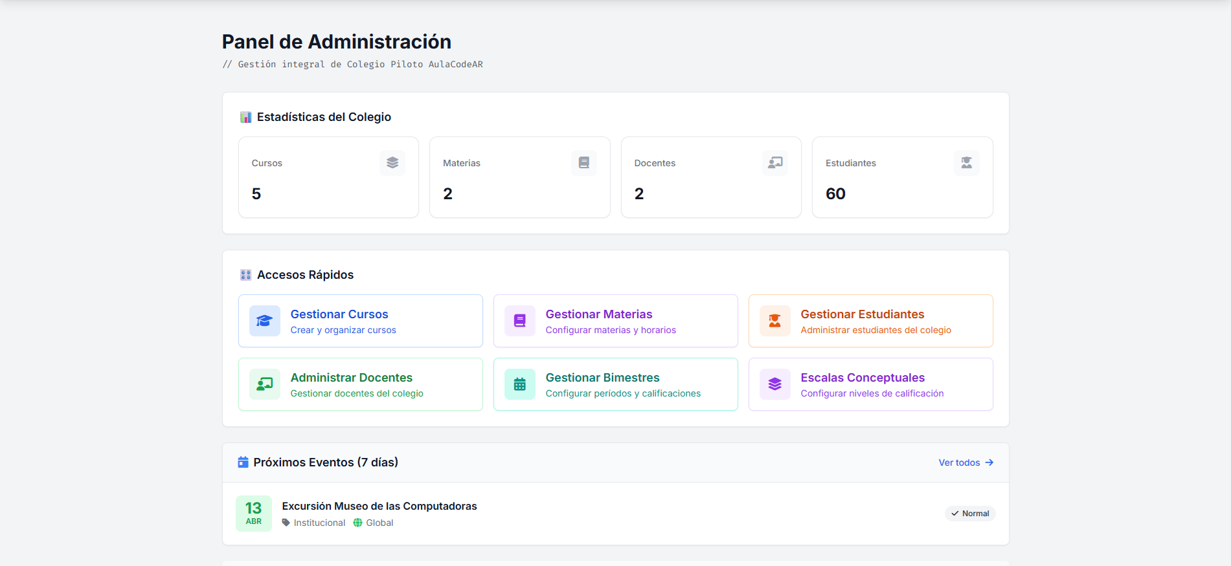Viewport: 1231px width, 566px height.
Task: Click the Cursos layers icon
Action: click(392, 163)
